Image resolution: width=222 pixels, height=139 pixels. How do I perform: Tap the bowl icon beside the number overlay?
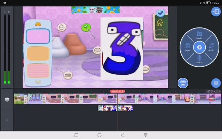pos(146,69)
